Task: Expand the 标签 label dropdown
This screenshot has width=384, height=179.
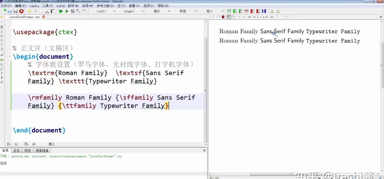Action: pos(196,11)
